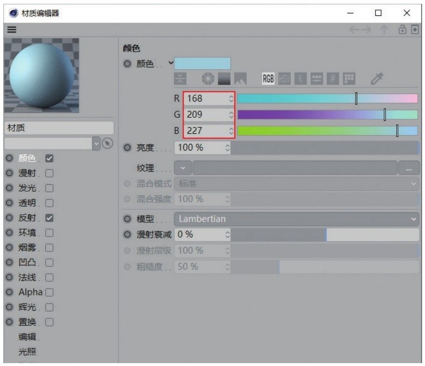Image resolution: width=425 pixels, height=366 pixels.
Task: Click the HSV color mode button
Action: pos(285,79)
